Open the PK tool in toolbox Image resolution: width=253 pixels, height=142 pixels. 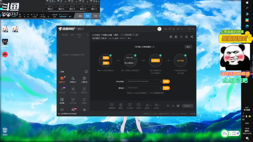73,110
